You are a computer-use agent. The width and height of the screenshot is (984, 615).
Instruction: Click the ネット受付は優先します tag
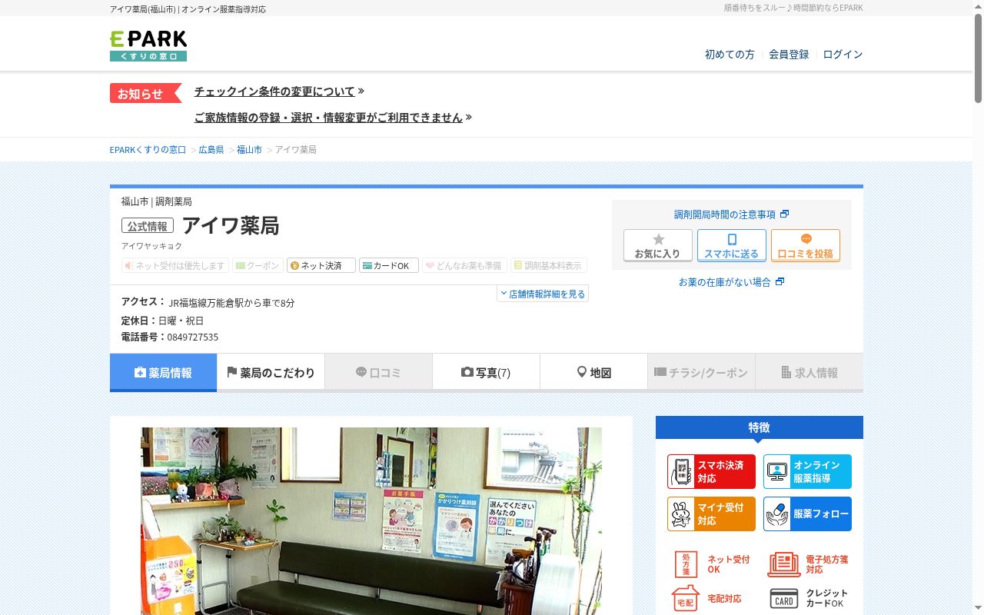[x=175, y=265]
